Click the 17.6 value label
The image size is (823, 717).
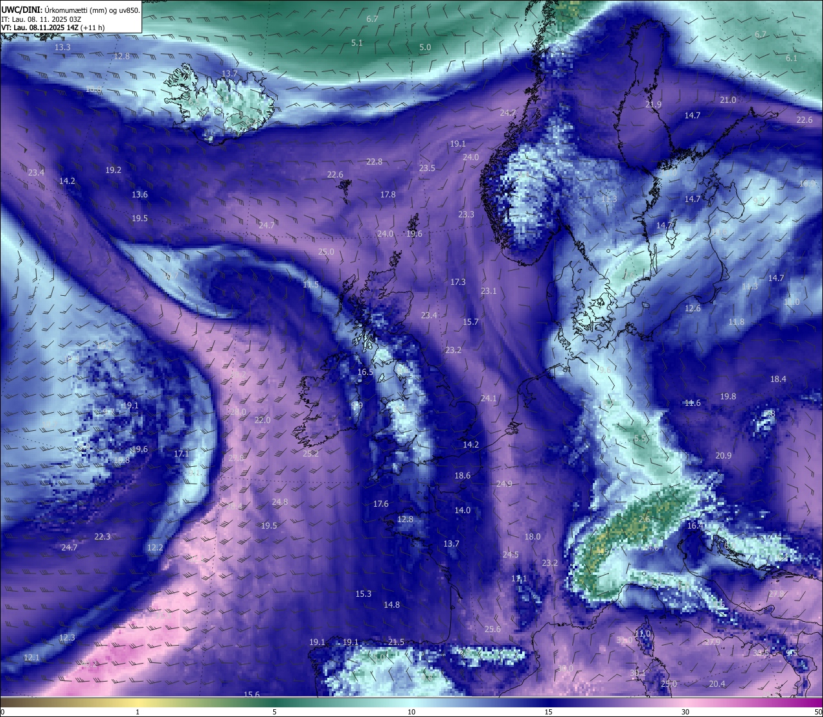(x=381, y=504)
